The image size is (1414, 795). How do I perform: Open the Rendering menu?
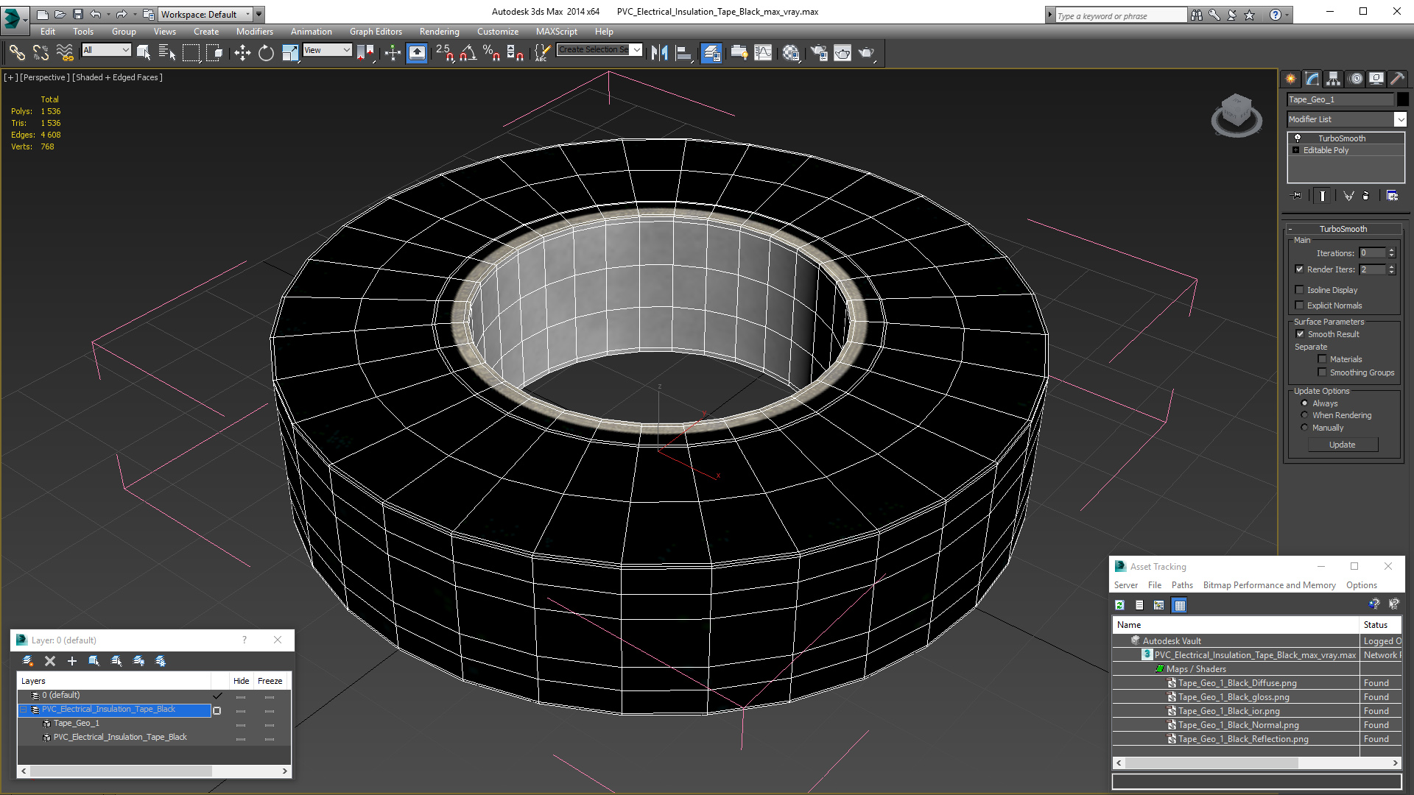pos(439,32)
